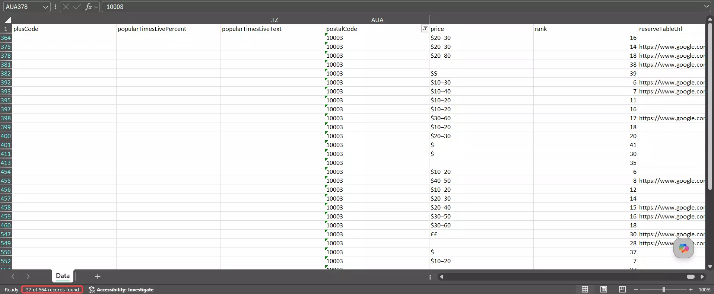Click the sheet tab bar options dots
Screen dimensions: 714x294
(430, 277)
